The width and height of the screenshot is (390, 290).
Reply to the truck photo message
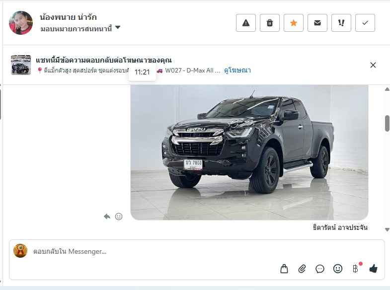tap(107, 217)
